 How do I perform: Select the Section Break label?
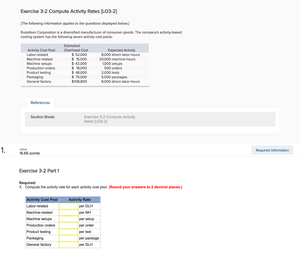click(42, 117)
